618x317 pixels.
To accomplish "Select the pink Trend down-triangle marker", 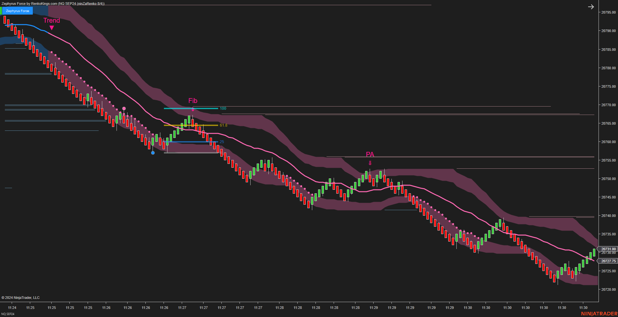I will [52, 28].
